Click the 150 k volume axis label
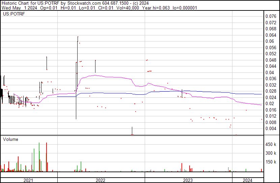The height and width of the screenshot is (183, 280). pyautogui.click(x=271, y=162)
